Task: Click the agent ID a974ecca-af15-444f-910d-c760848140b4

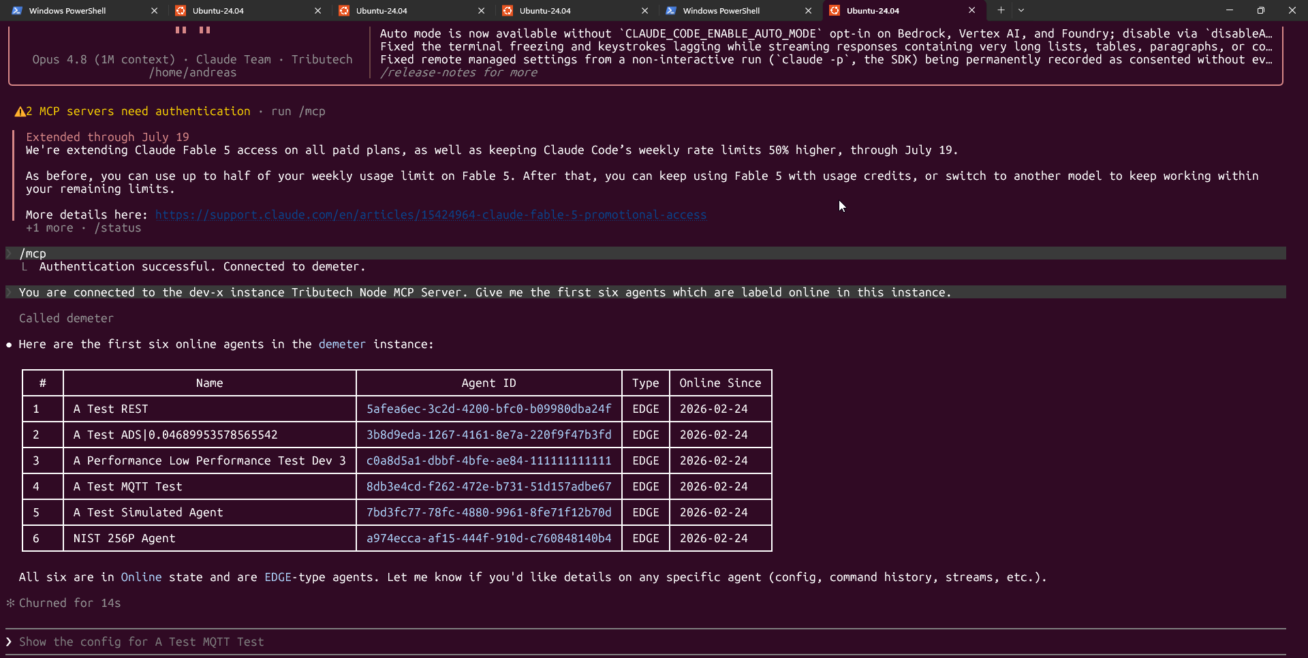Action: point(488,538)
